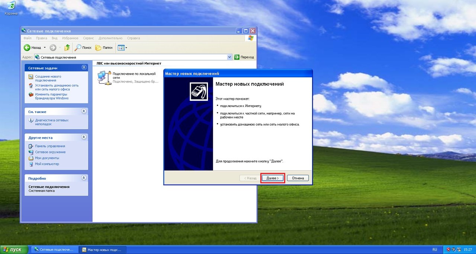Click the clock showing 15:27
The image size is (476, 254).
point(468,250)
